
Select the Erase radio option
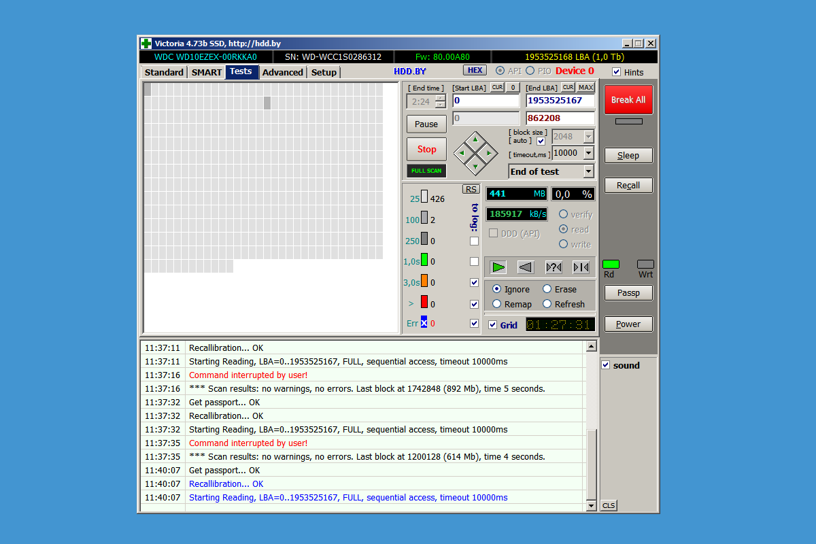(547, 289)
